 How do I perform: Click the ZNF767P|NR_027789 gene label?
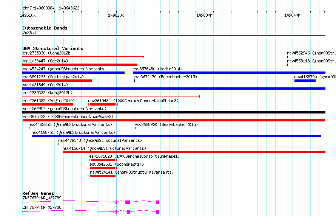[42, 198]
